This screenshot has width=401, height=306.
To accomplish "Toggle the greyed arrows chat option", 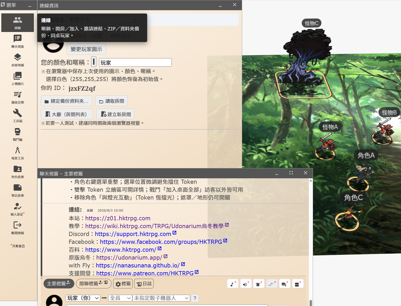I will [272, 284].
